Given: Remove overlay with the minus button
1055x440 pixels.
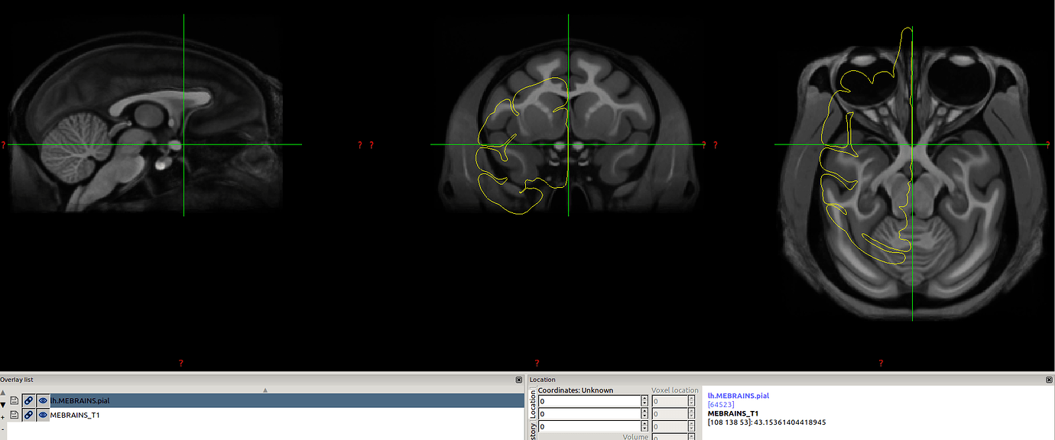Looking at the screenshot, I should (3, 429).
